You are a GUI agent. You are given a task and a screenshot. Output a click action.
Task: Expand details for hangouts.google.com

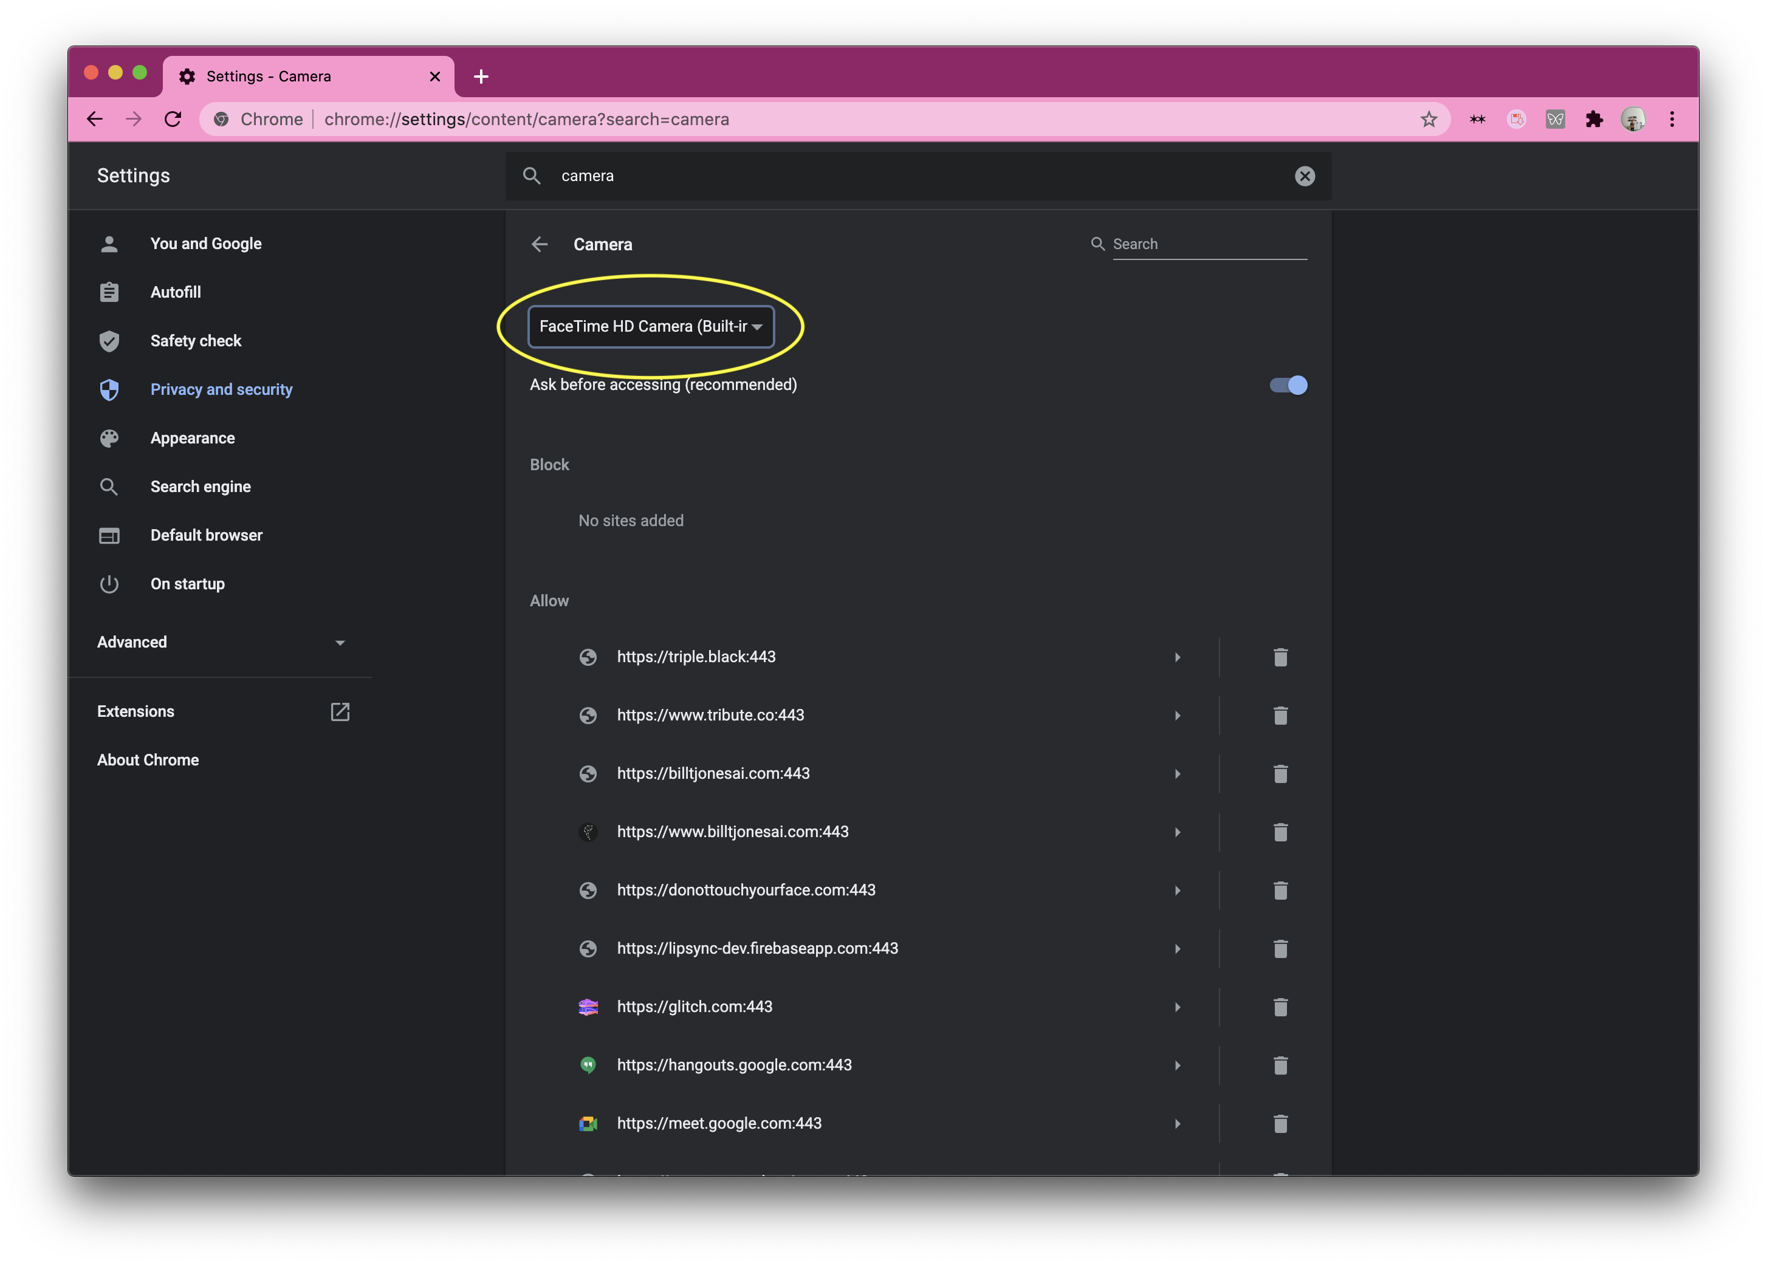[x=1177, y=1066]
